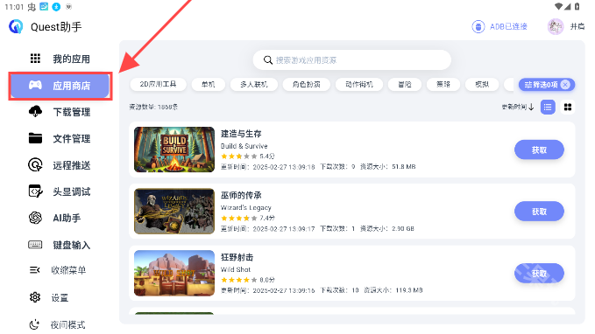
Task: Click the 远程推送 icon
Action: [35, 165]
